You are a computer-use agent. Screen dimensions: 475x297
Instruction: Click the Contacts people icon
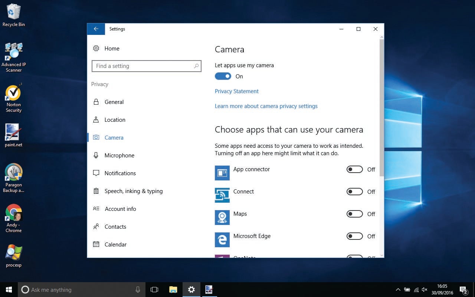coord(96,226)
